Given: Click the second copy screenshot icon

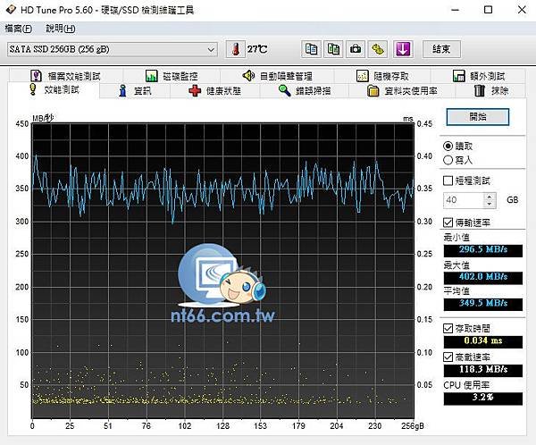Looking at the screenshot, I should tap(333, 49).
